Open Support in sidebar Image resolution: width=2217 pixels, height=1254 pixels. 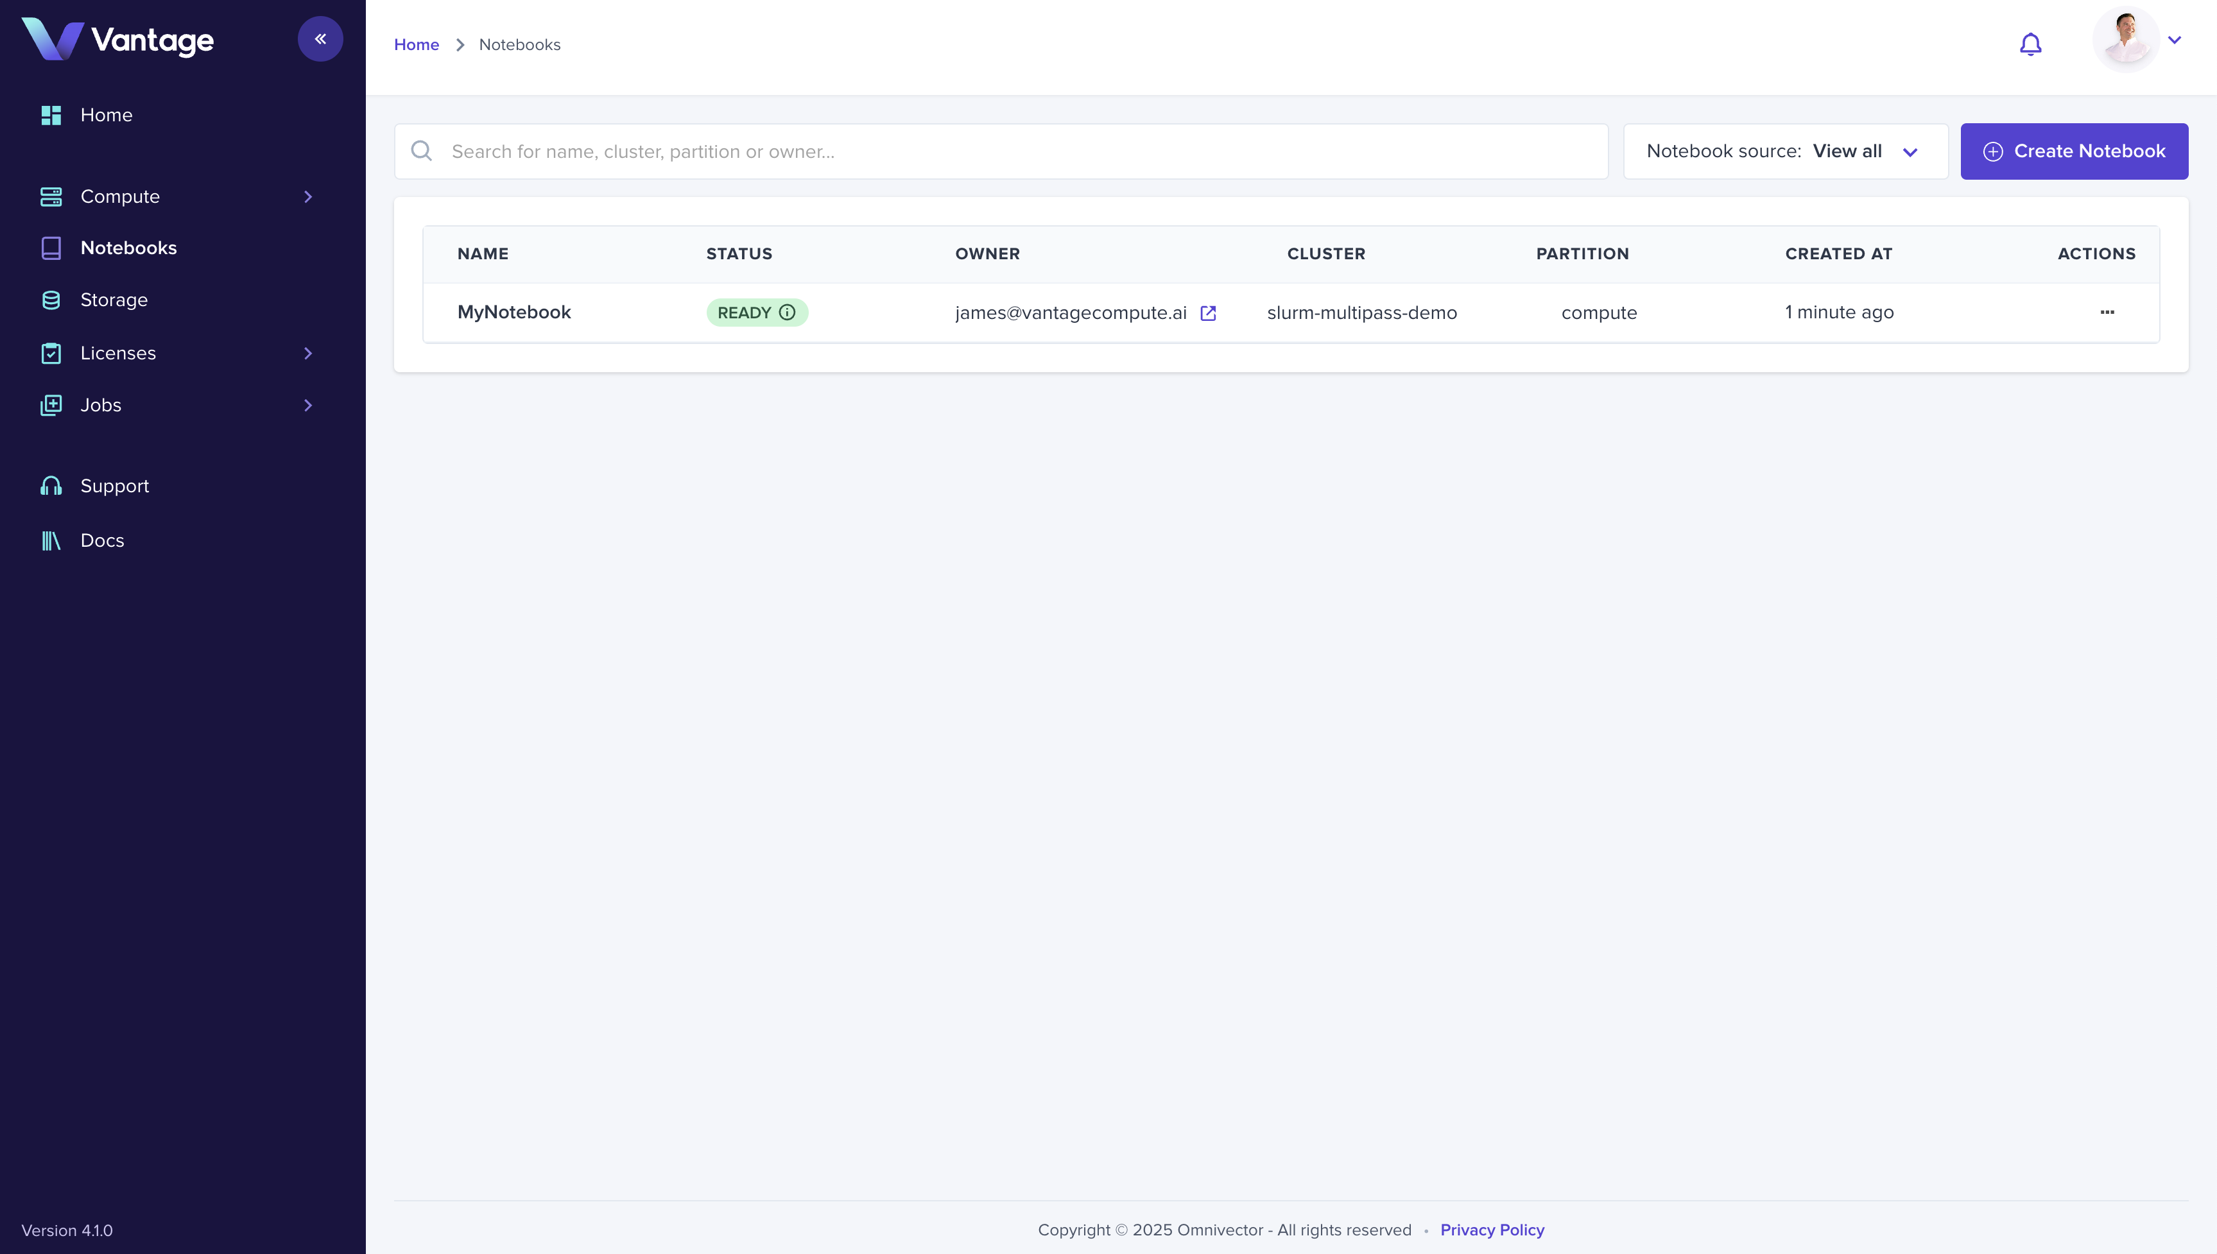point(114,486)
